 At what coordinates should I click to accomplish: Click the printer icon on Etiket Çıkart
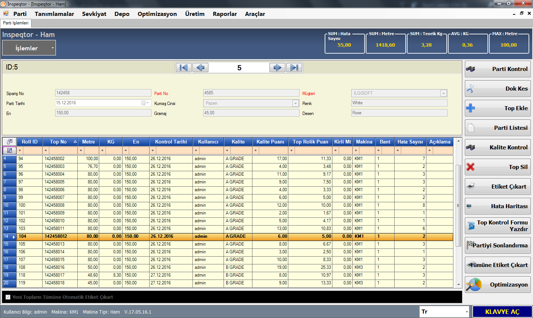click(x=470, y=186)
